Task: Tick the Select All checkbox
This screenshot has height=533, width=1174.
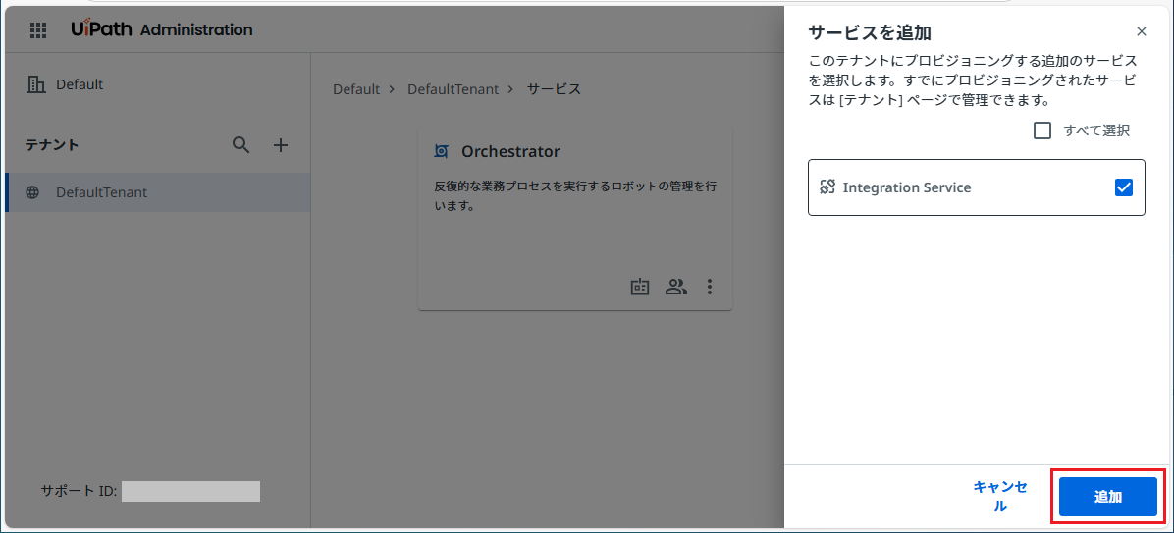Action: [1042, 131]
